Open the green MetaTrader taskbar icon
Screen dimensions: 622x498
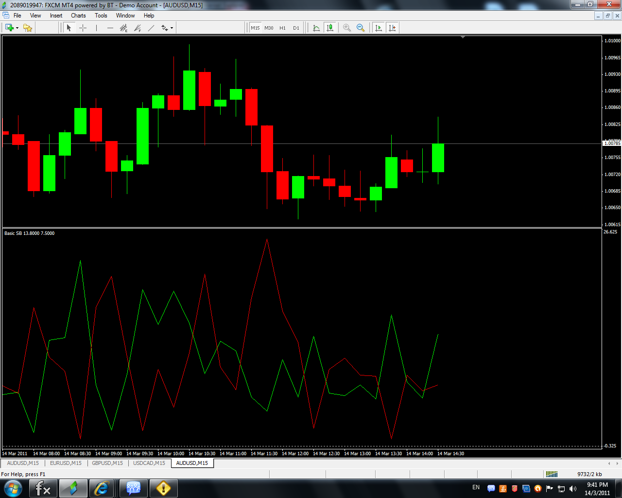pyautogui.click(x=73, y=488)
